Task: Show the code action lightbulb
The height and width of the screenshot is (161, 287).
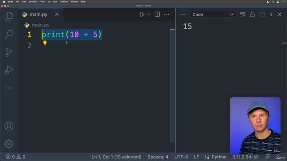Action: [x=45, y=43]
